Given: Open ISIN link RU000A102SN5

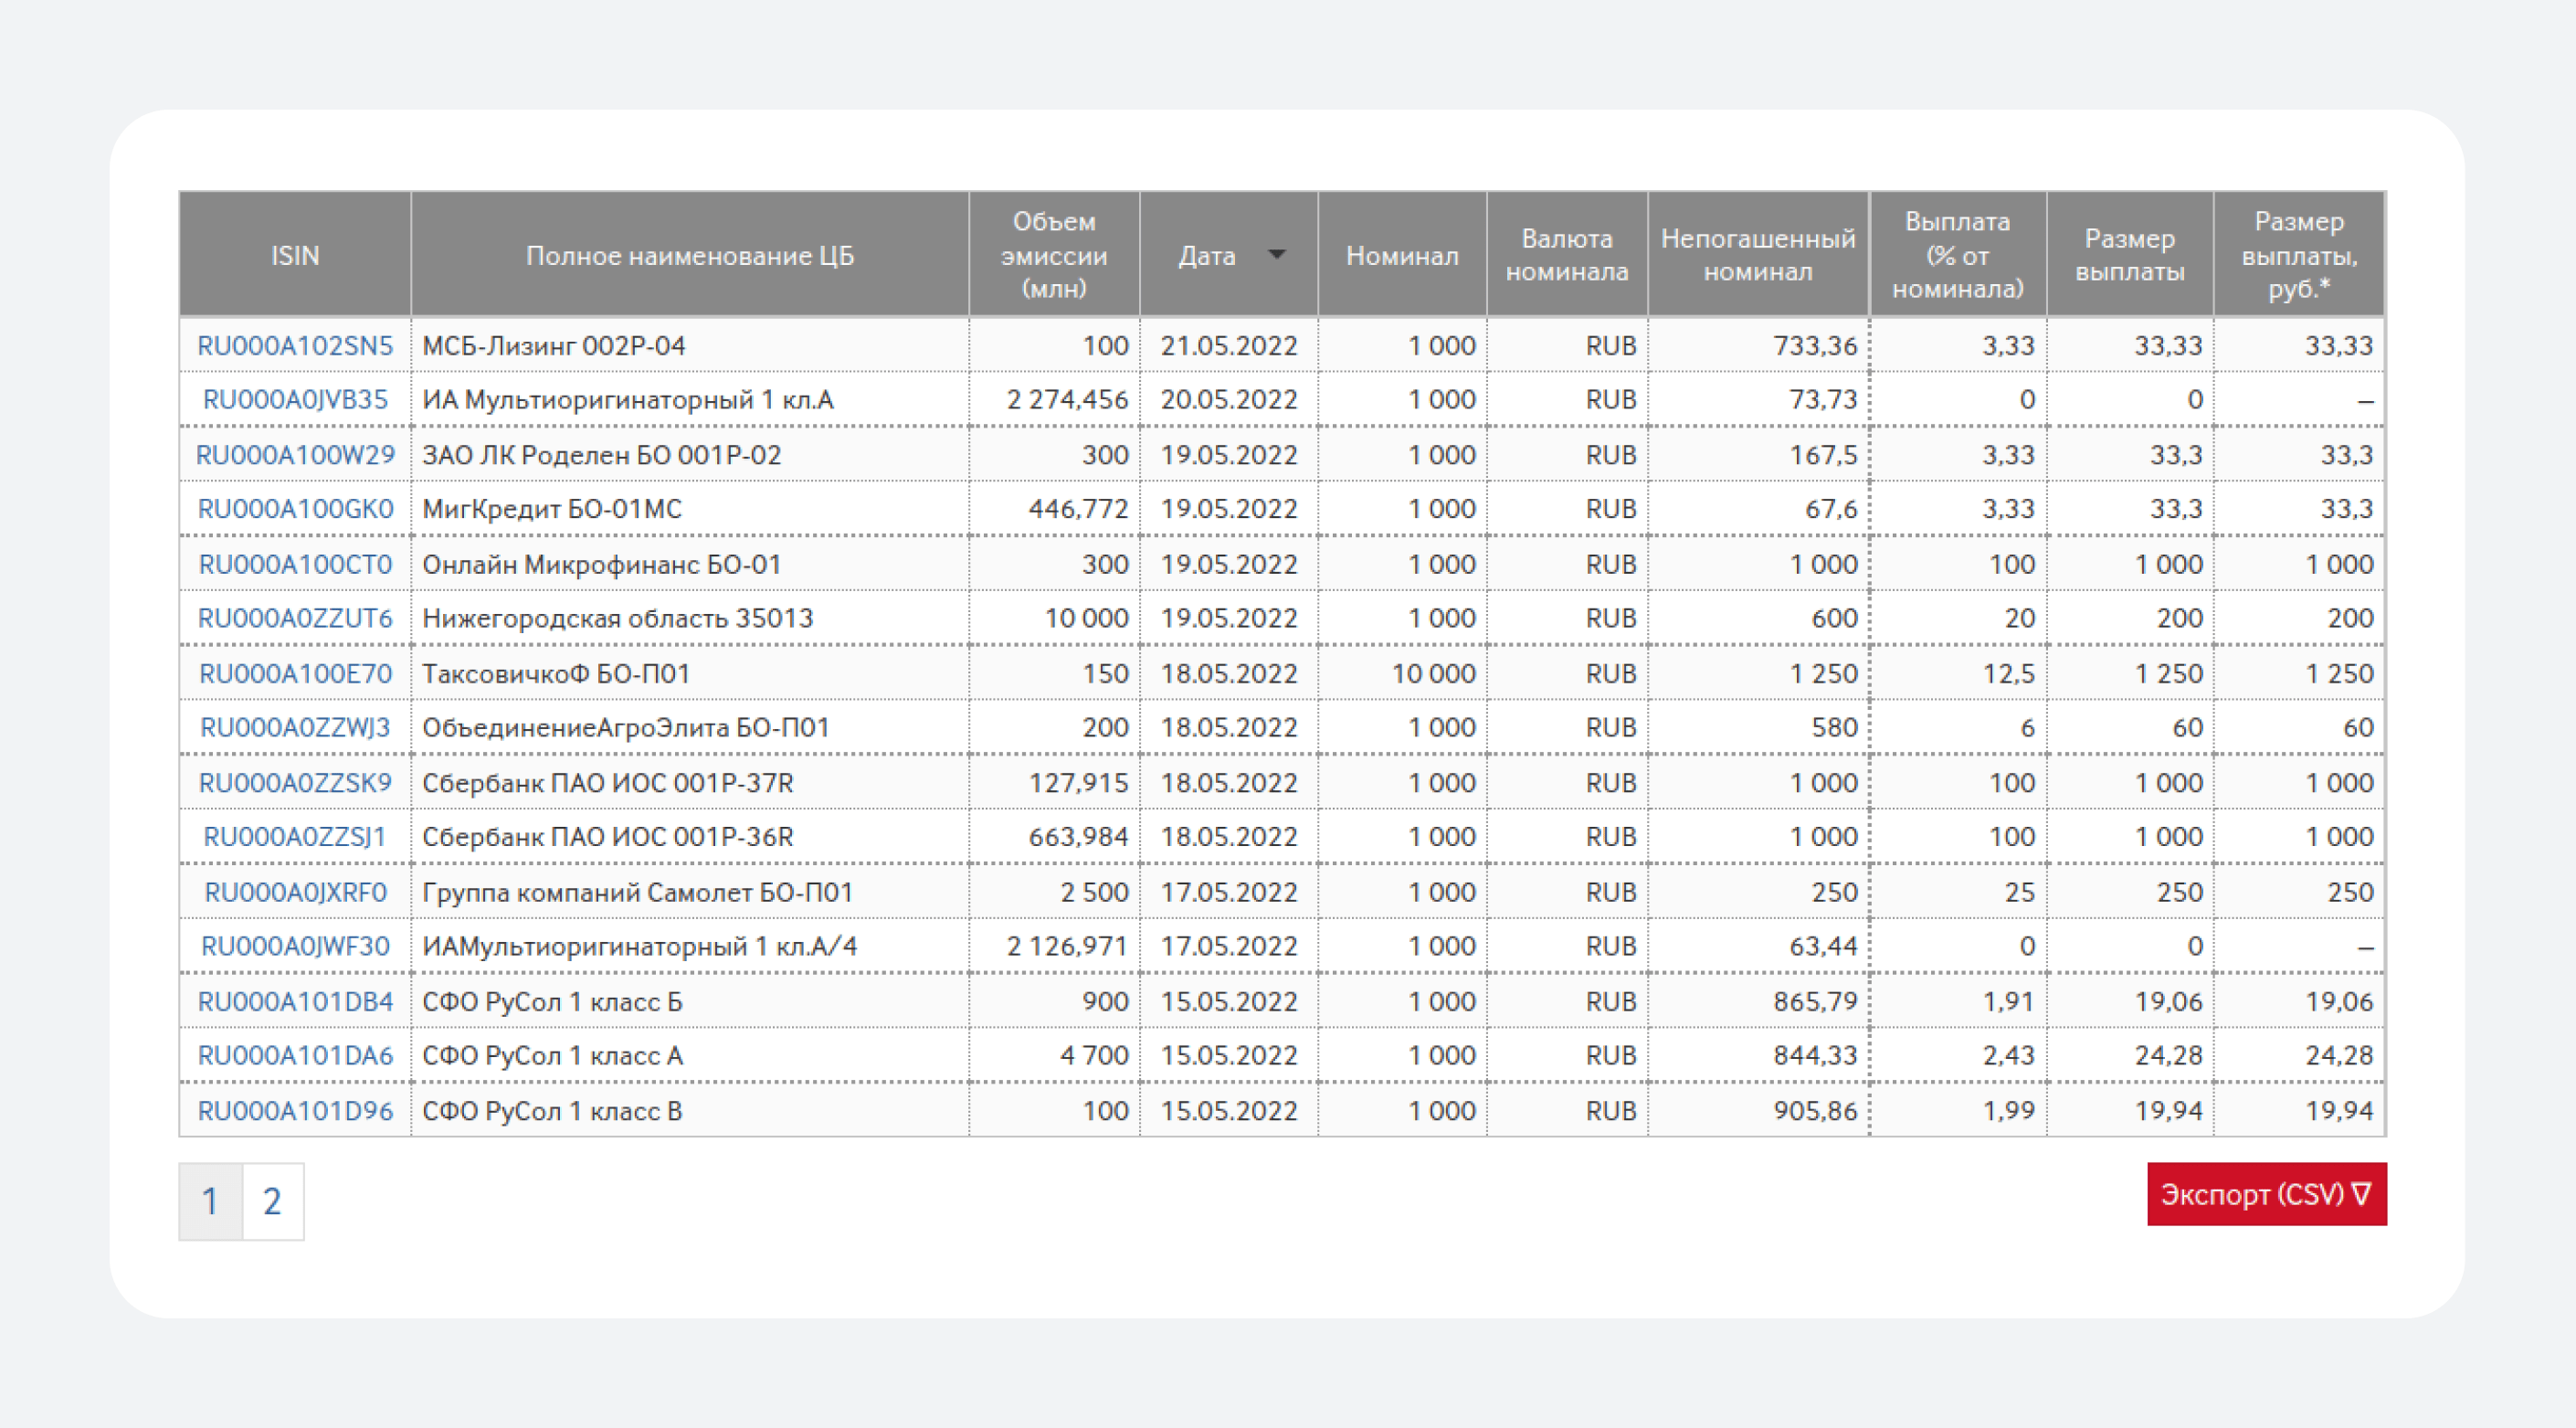Looking at the screenshot, I should pos(295,346).
